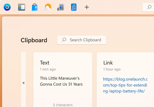This screenshot has width=154, height=107.
Task: Click the "1 min ago" timestamp
Action: tap(48, 69)
